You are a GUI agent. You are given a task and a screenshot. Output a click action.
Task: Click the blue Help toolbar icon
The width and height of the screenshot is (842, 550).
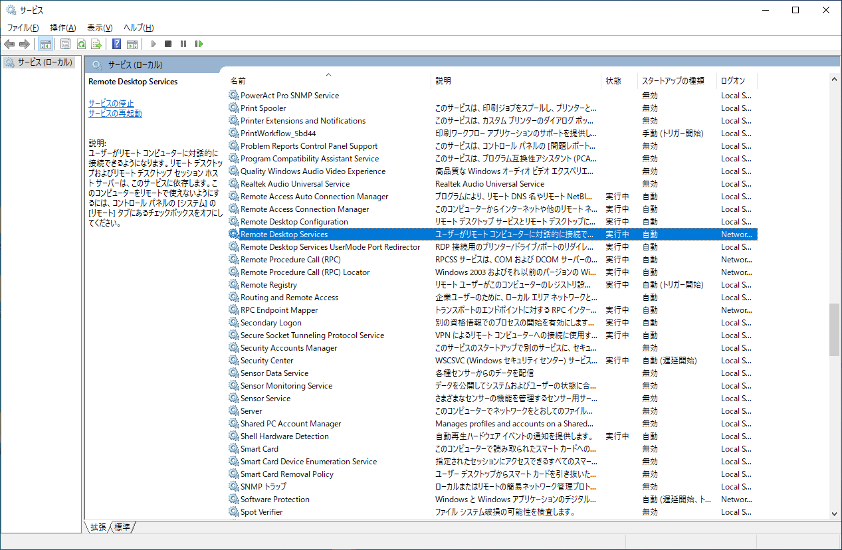click(x=117, y=44)
